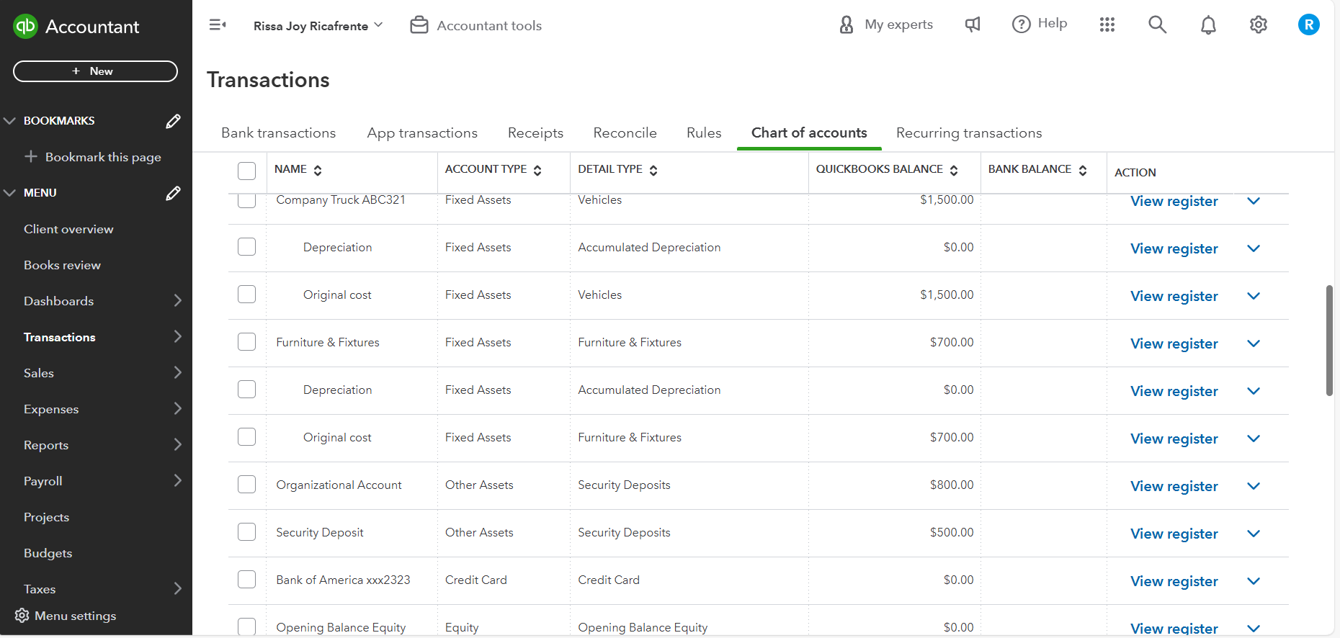Edit bookmarks with the pencil icon
The height and width of the screenshot is (638, 1340).
(173, 121)
